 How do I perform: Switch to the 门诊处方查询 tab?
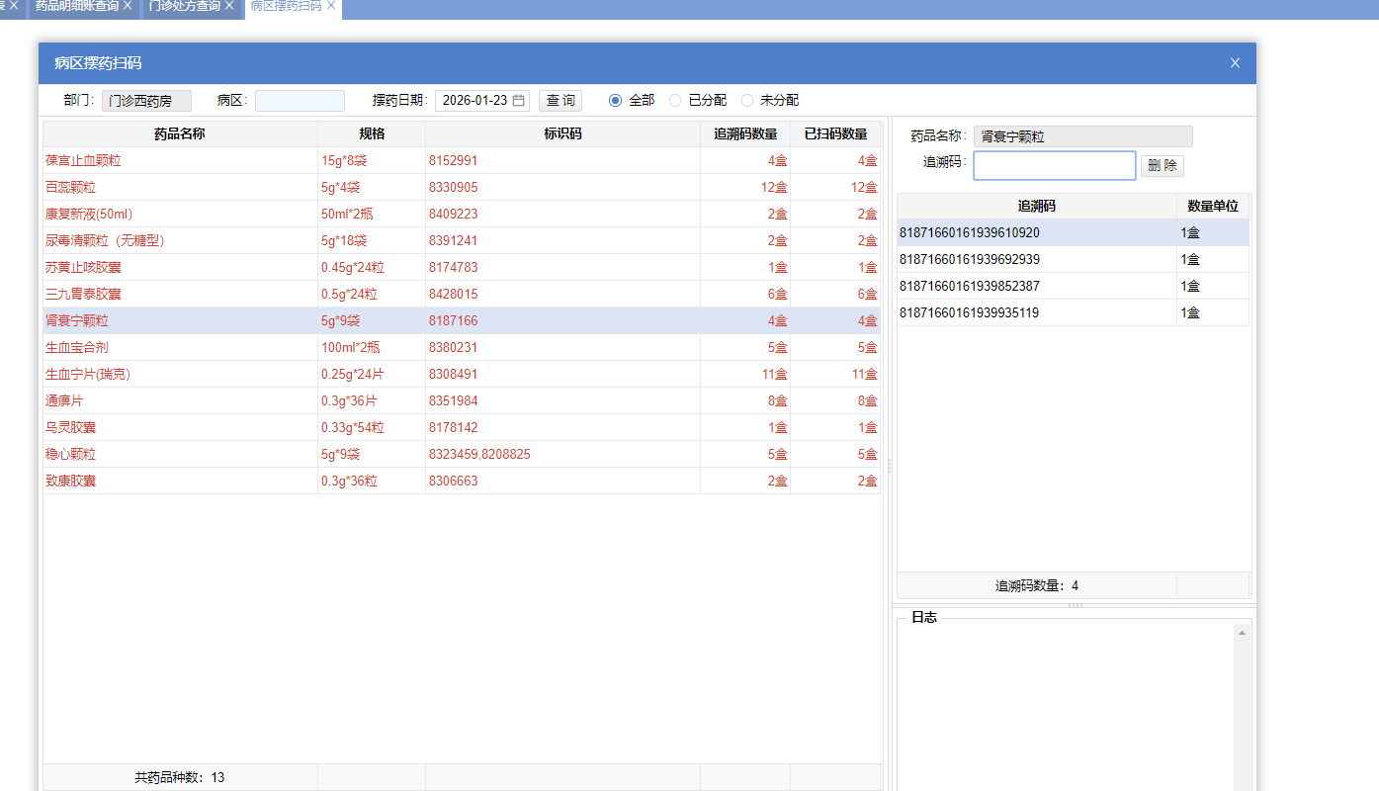(185, 6)
